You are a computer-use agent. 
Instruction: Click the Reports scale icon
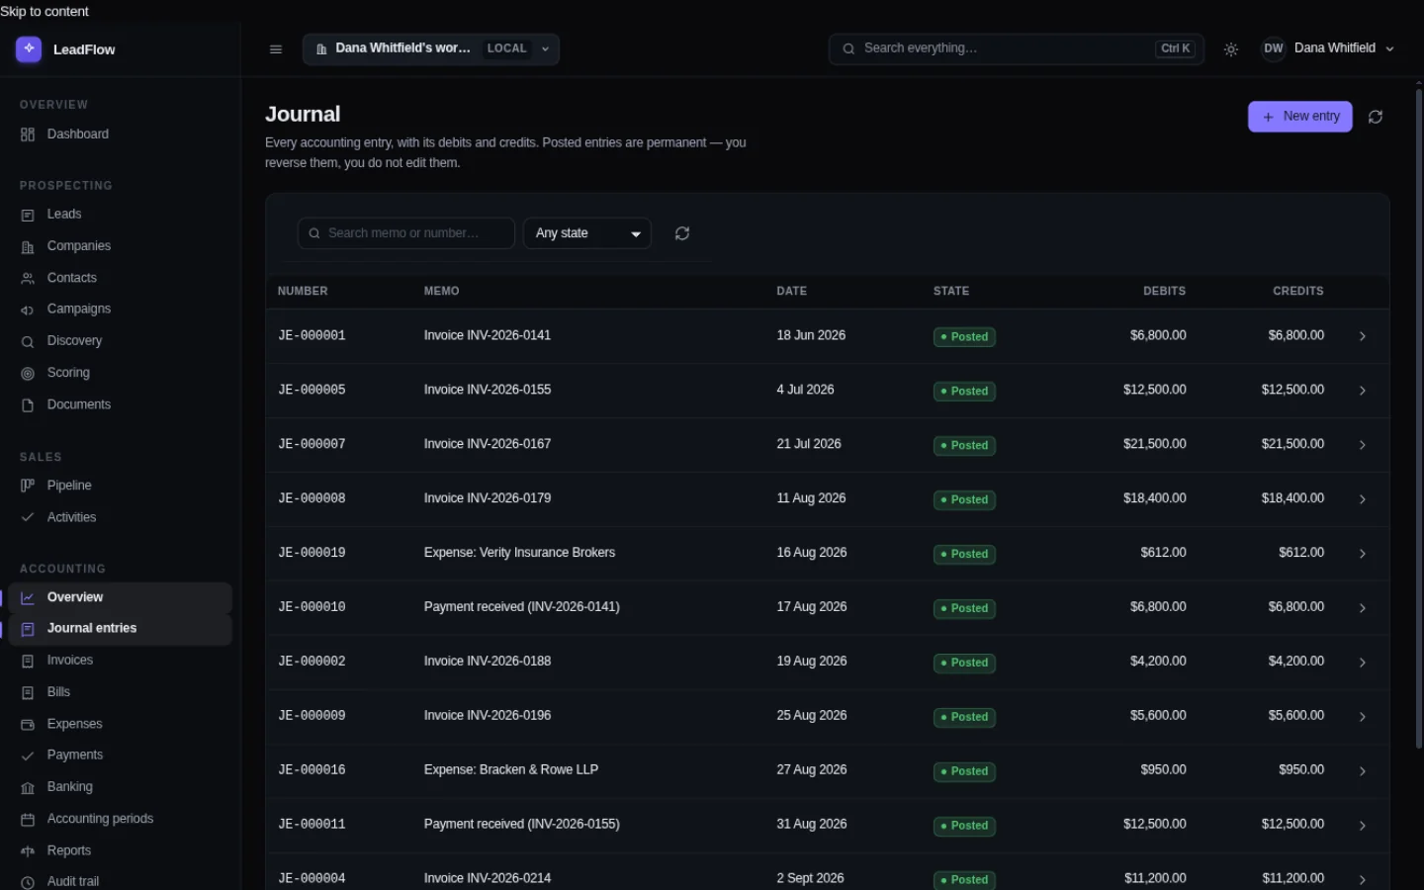pos(28,850)
